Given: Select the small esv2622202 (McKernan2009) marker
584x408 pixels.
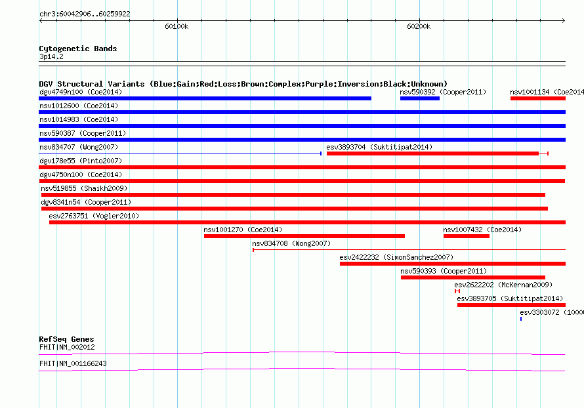Looking at the screenshot, I should point(457,291).
